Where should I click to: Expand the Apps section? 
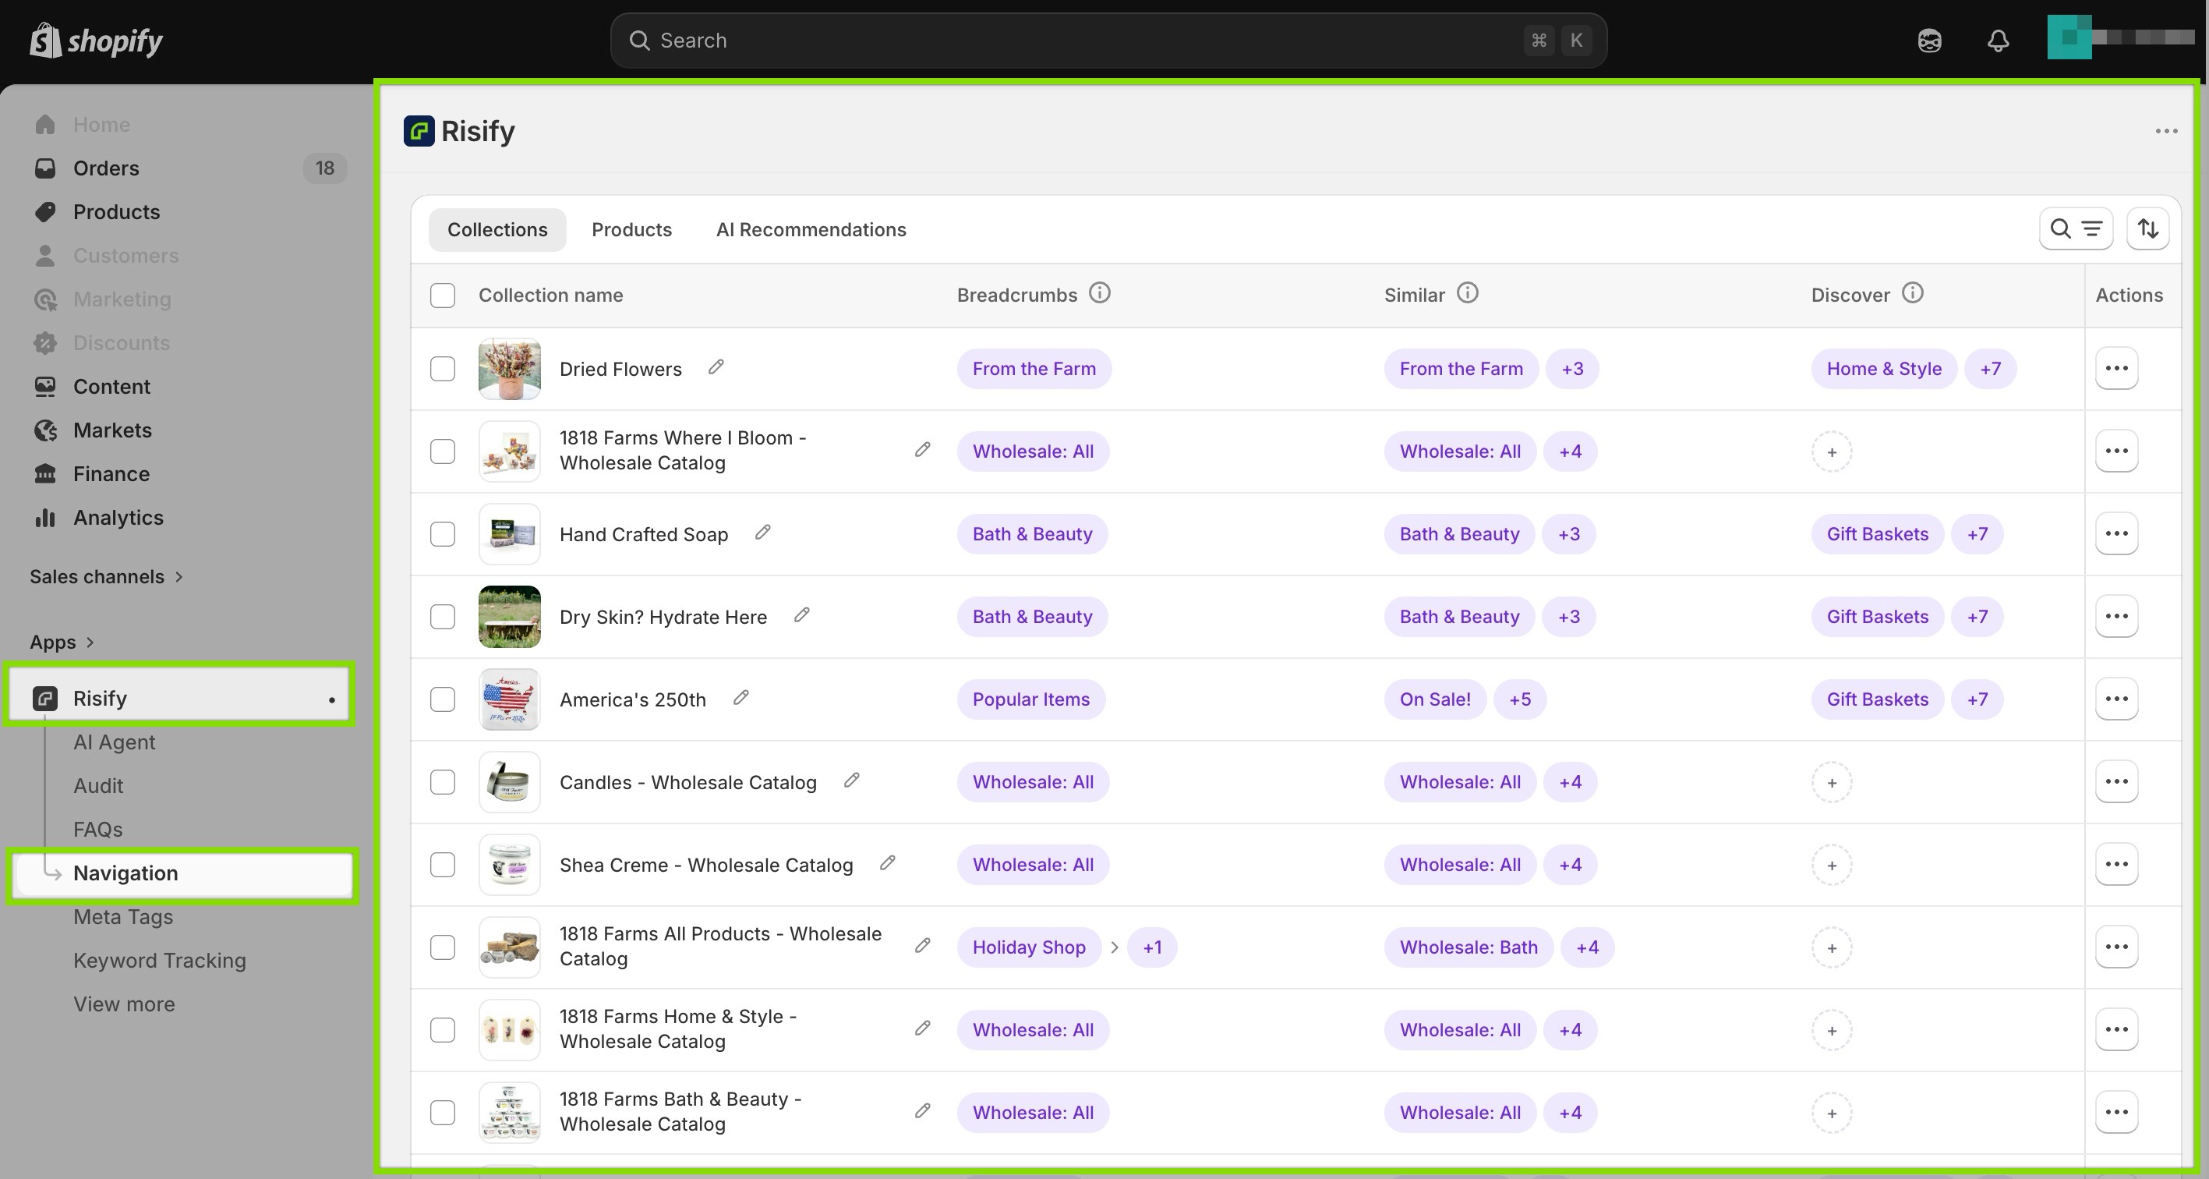[62, 642]
